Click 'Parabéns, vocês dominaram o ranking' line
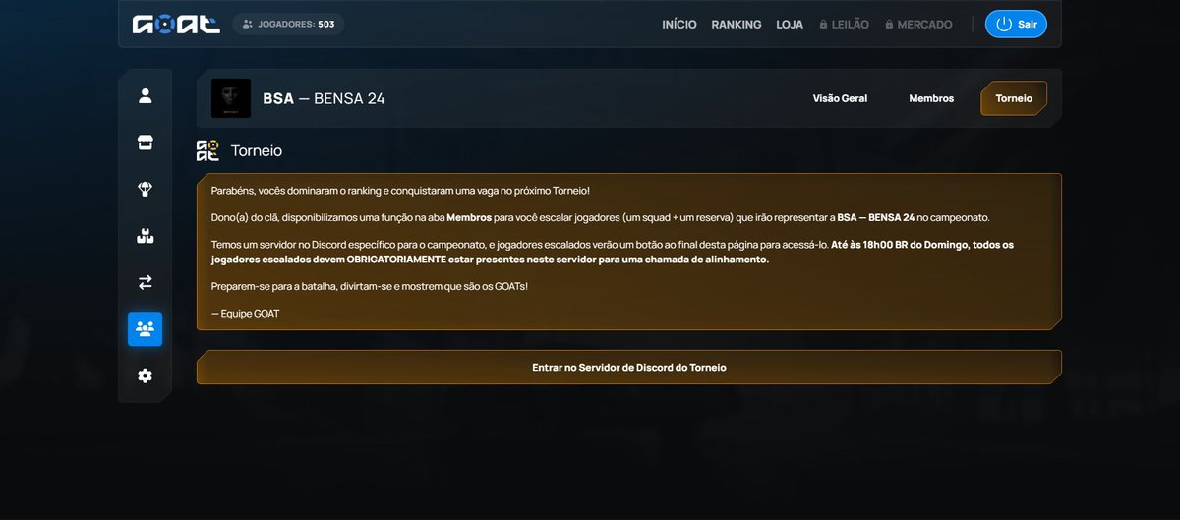The height and width of the screenshot is (520, 1180). [400, 190]
